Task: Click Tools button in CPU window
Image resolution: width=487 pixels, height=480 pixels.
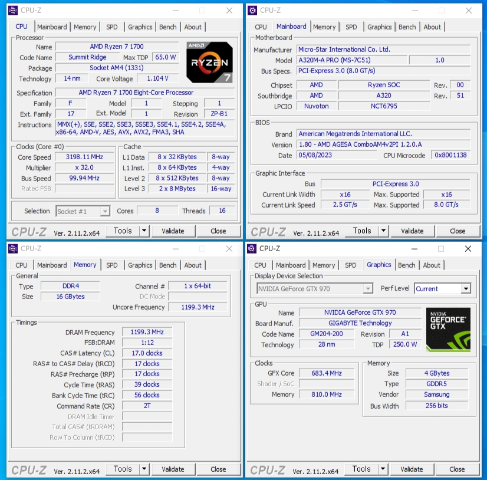Action: (x=123, y=231)
